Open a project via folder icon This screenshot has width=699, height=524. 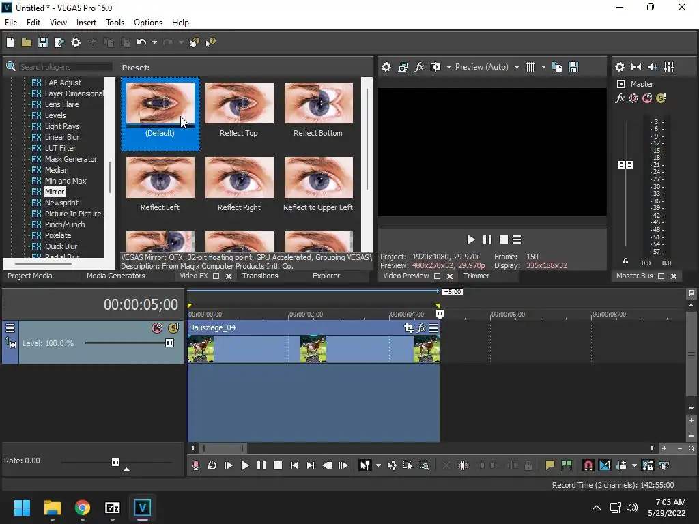click(x=27, y=42)
